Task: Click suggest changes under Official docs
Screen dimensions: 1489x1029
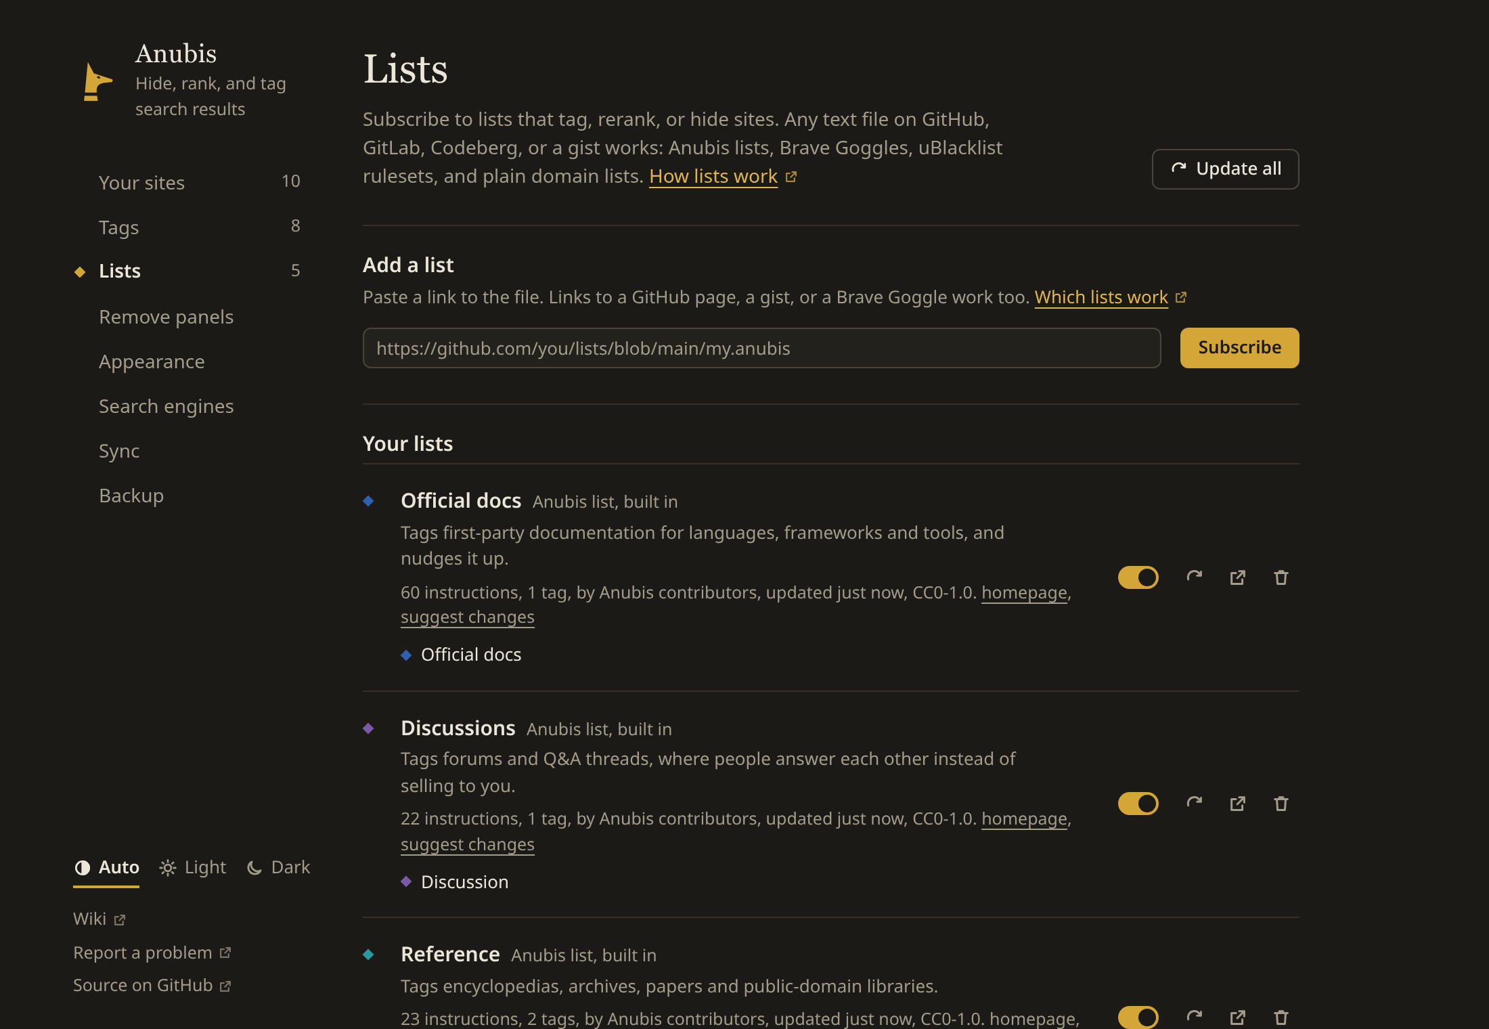Action: [x=467, y=617]
